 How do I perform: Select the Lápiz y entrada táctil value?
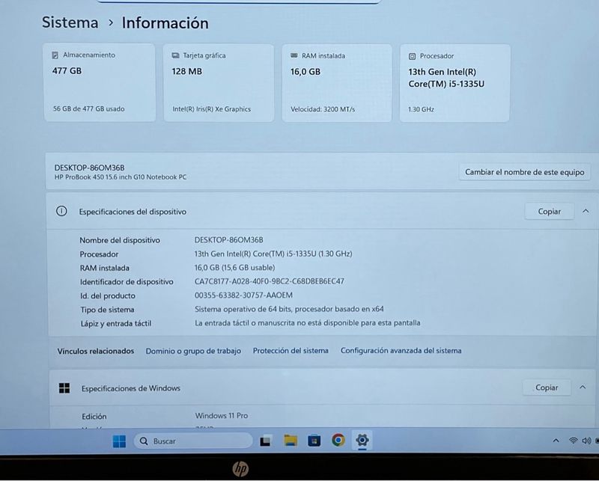(308, 322)
